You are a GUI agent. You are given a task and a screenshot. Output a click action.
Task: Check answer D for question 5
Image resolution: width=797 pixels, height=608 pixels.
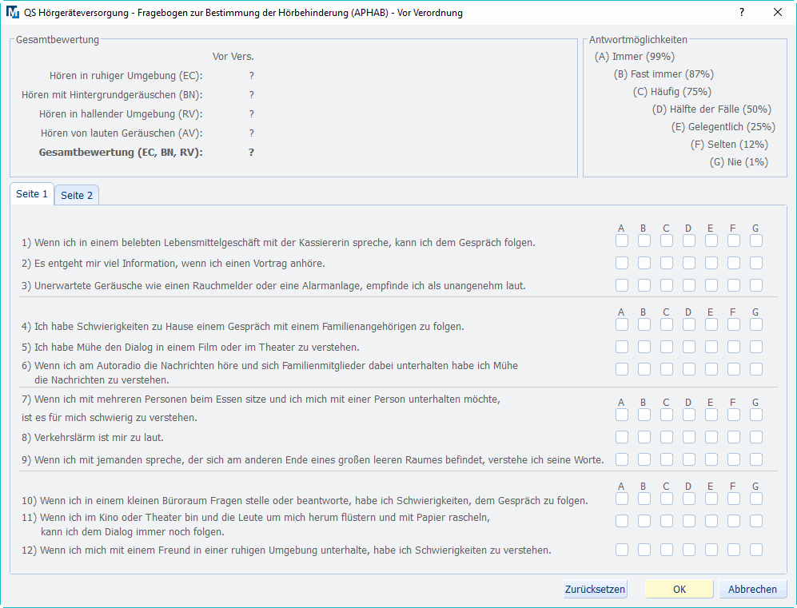coord(689,347)
